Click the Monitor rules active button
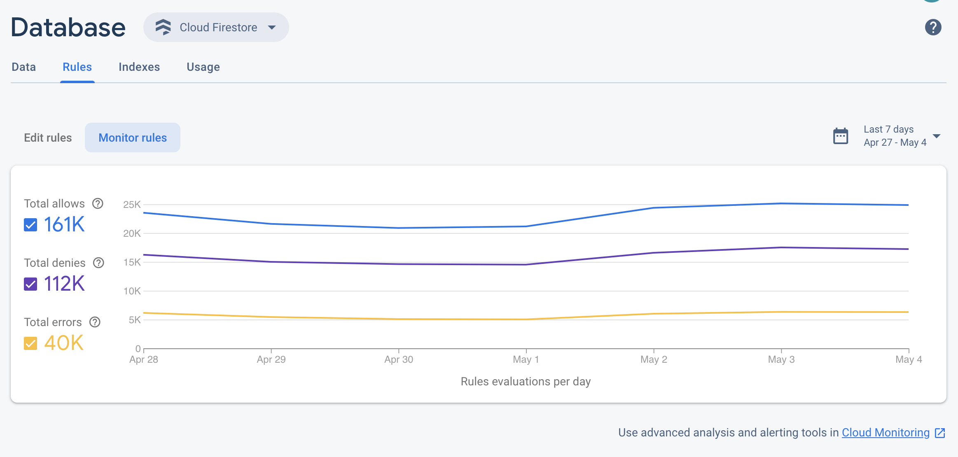This screenshot has width=958, height=457. pyautogui.click(x=132, y=138)
